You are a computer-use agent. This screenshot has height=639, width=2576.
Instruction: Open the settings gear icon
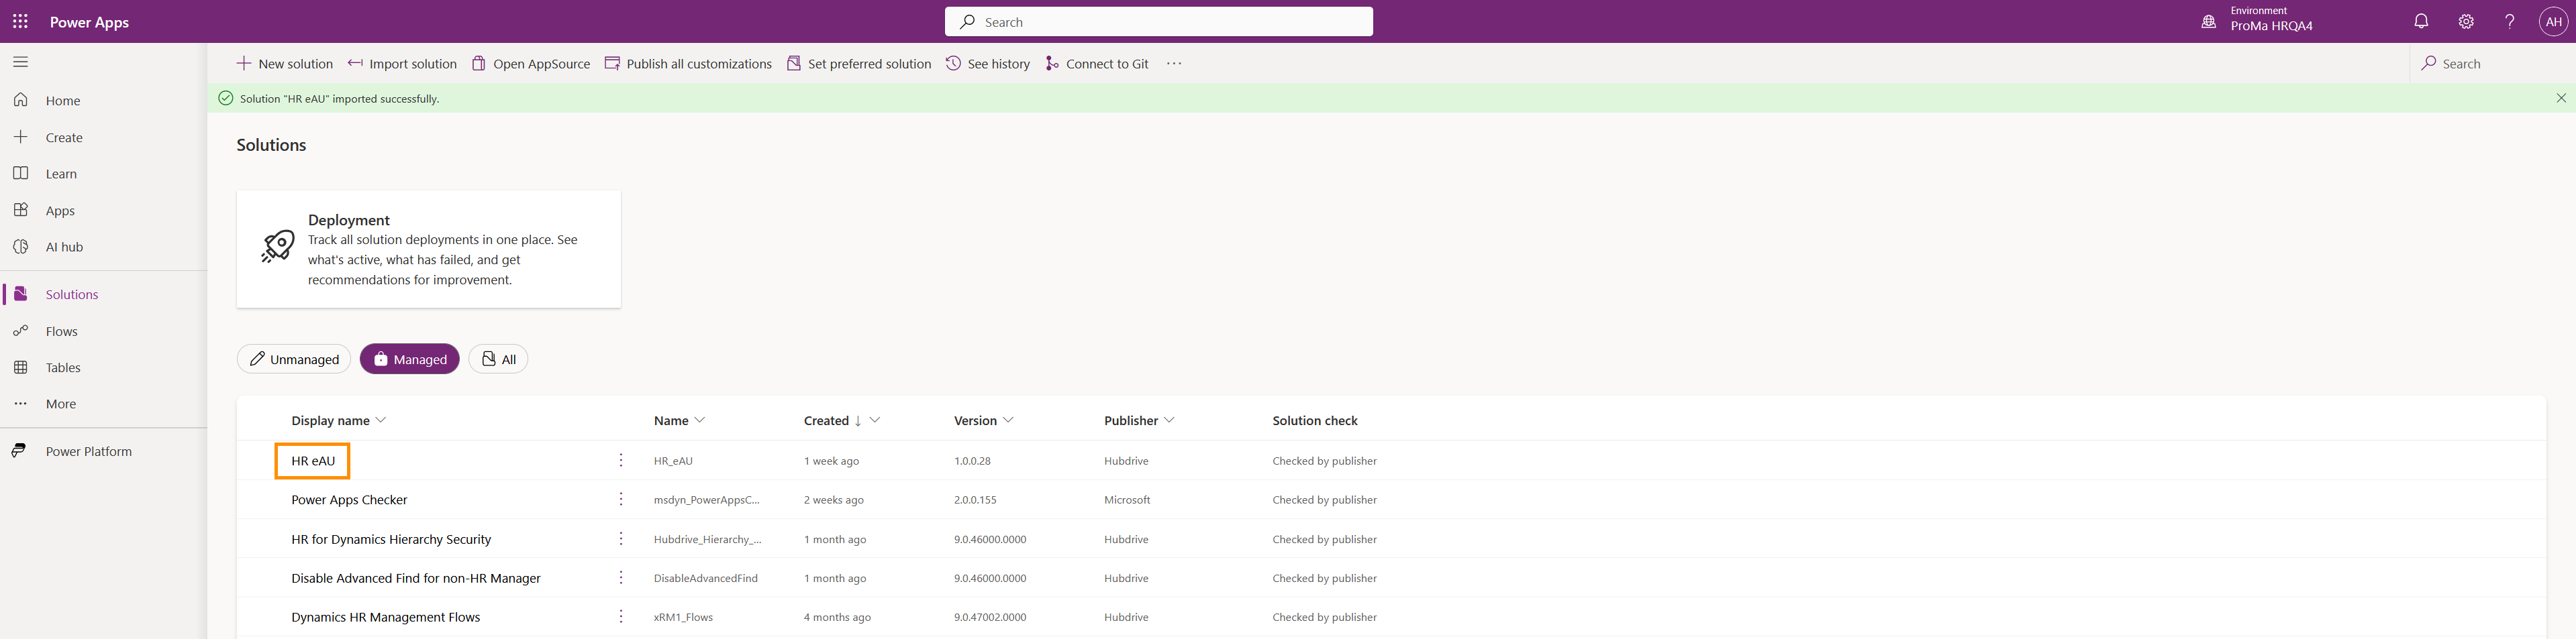(x=2466, y=21)
